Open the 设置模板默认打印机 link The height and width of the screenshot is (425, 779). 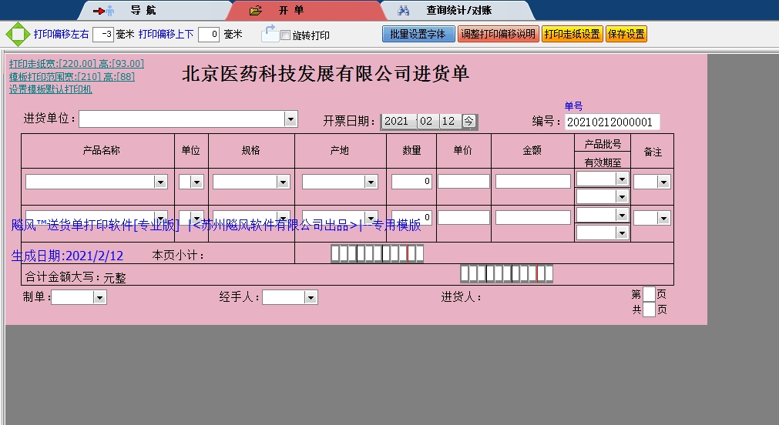pyautogui.click(x=51, y=89)
